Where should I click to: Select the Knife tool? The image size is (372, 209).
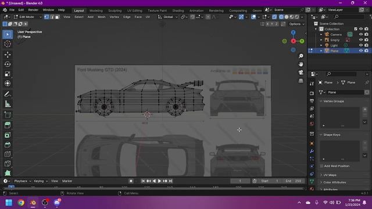click(8, 164)
